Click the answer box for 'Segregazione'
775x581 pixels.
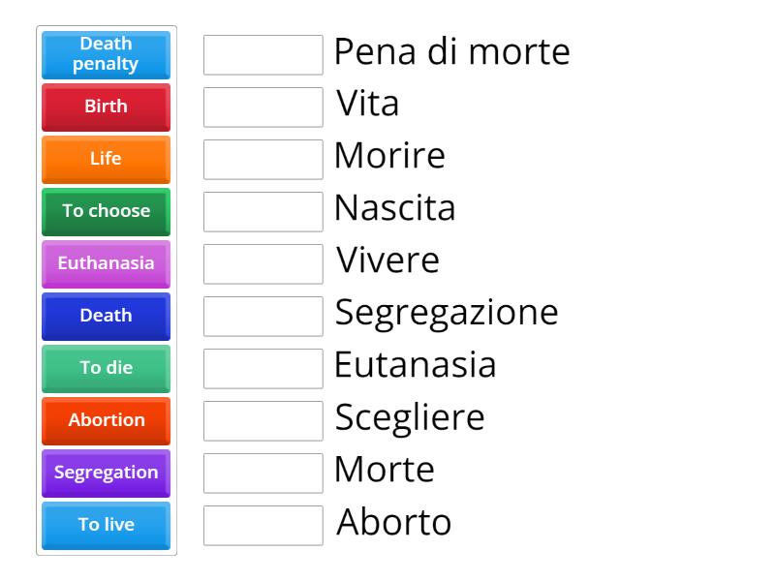tap(263, 317)
